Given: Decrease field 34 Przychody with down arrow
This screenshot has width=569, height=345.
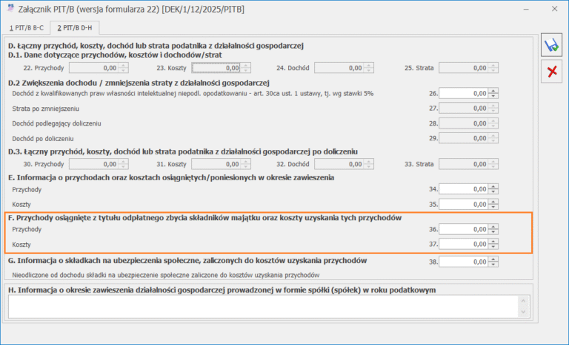Looking at the screenshot, I should click(x=493, y=191).
